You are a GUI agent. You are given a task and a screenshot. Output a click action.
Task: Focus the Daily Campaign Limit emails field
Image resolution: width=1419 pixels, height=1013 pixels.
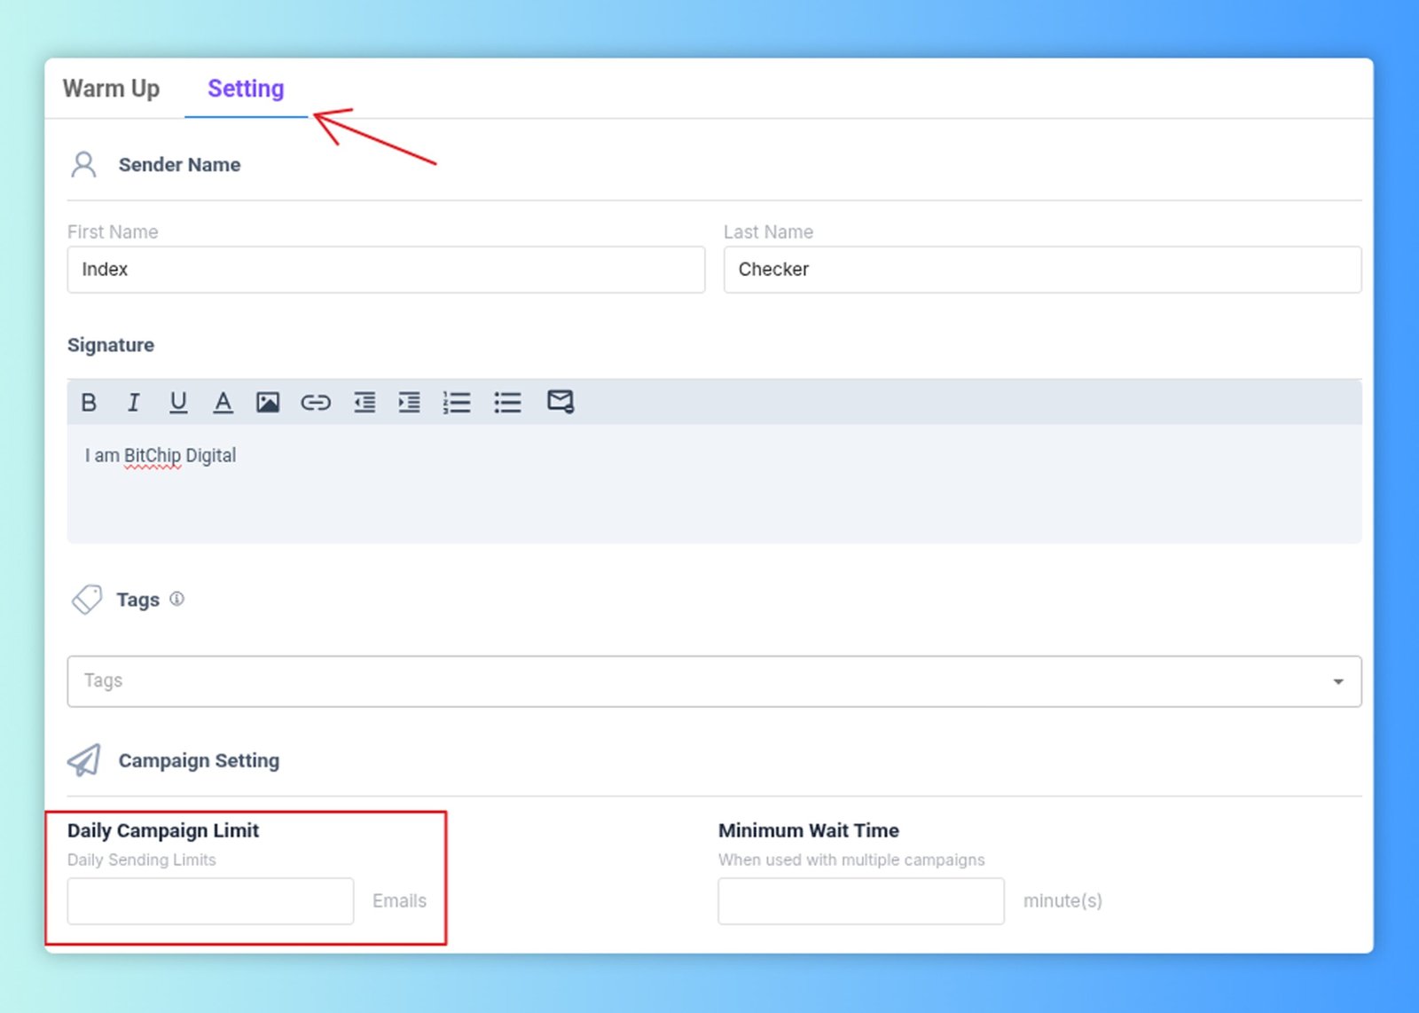point(210,901)
